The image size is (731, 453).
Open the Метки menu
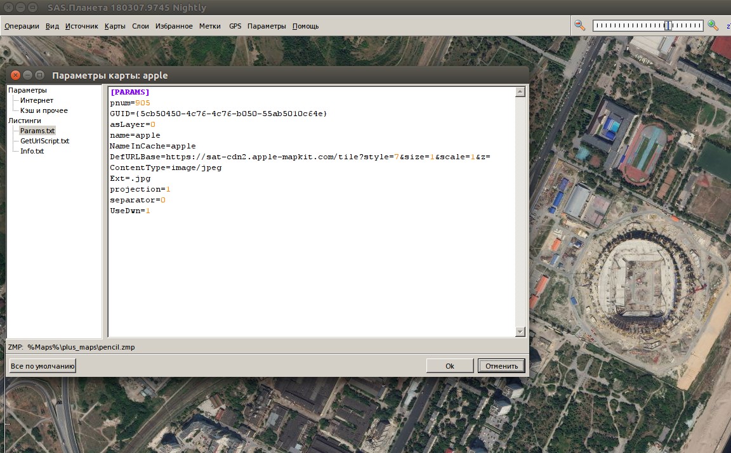(209, 26)
